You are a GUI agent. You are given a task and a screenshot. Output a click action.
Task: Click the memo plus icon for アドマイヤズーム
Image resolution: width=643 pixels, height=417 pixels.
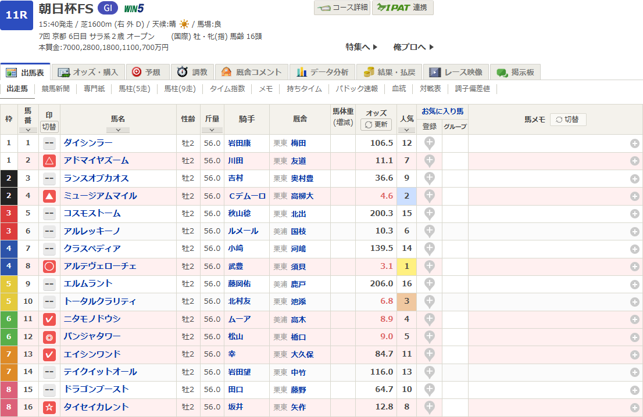[x=635, y=161]
